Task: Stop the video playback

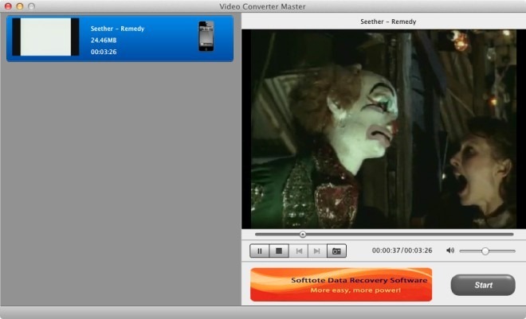Action: (279, 251)
